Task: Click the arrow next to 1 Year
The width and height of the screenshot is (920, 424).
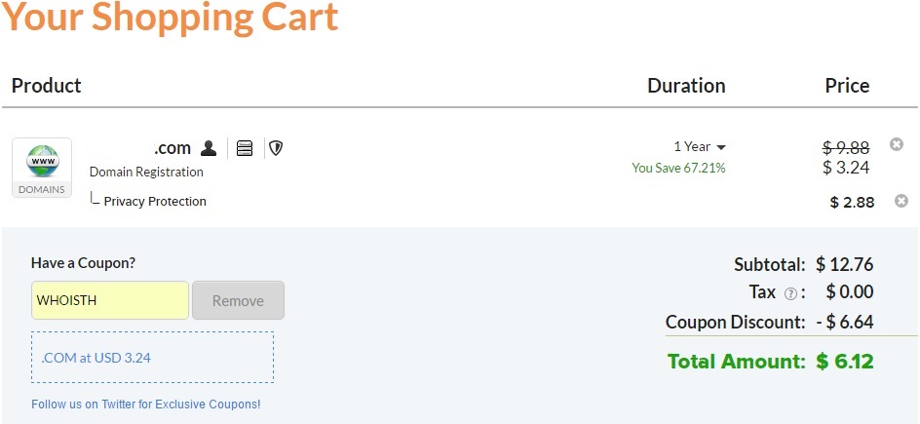Action: coord(721,147)
